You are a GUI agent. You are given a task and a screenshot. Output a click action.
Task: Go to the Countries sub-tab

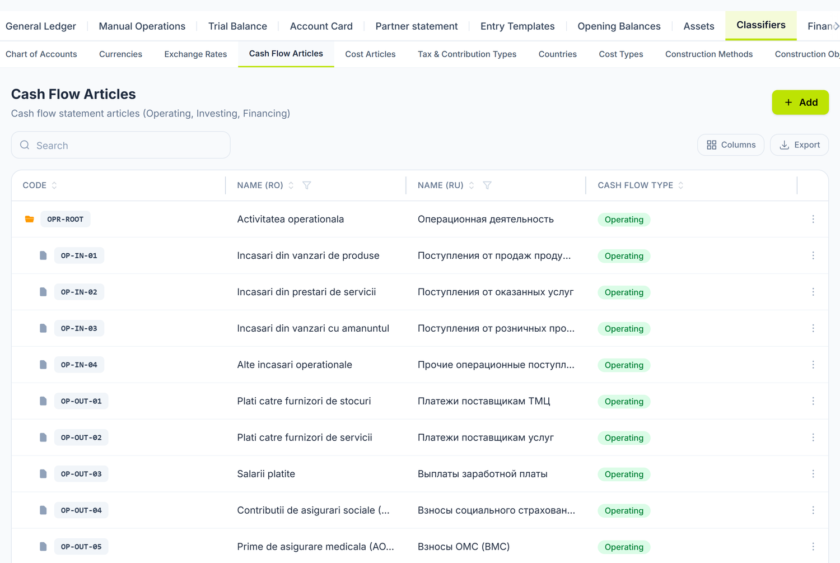click(558, 54)
